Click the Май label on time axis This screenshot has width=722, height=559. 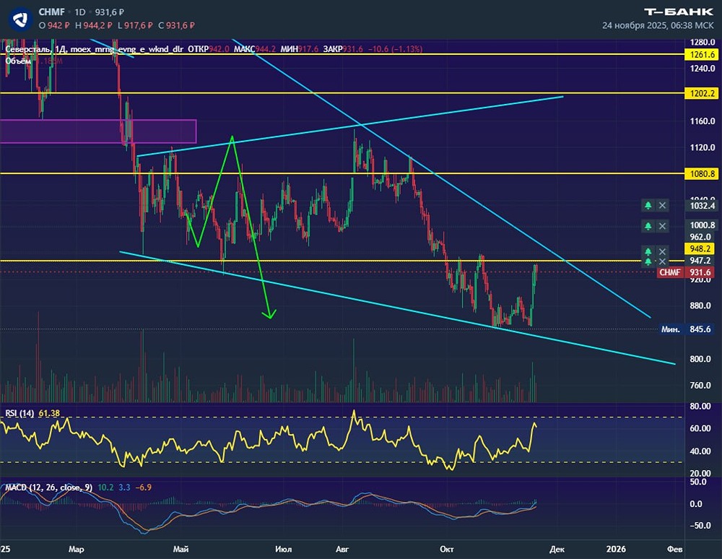(180, 549)
